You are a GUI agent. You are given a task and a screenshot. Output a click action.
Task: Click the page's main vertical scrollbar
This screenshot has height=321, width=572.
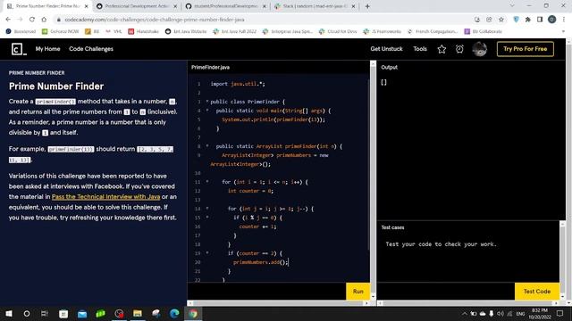[x=568, y=171]
